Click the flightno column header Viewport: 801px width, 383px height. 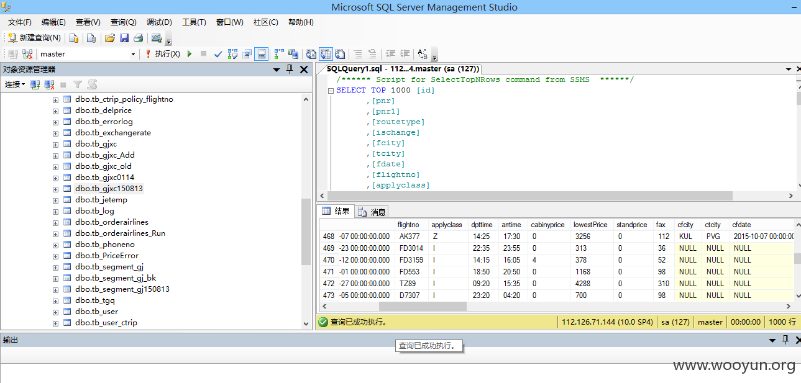pyautogui.click(x=411, y=225)
